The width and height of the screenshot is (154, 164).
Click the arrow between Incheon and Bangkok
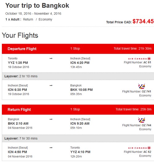point(51,86)
